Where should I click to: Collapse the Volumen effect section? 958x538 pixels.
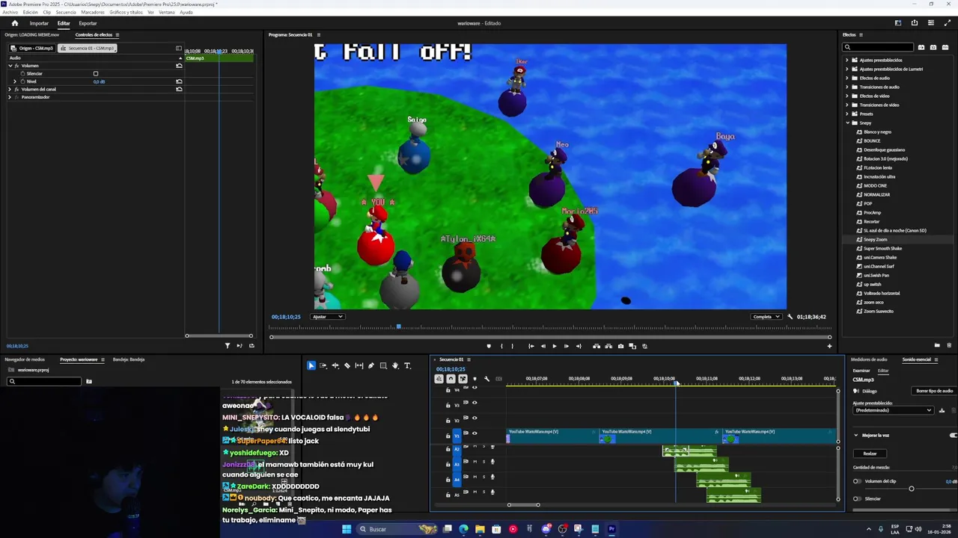(x=10, y=66)
